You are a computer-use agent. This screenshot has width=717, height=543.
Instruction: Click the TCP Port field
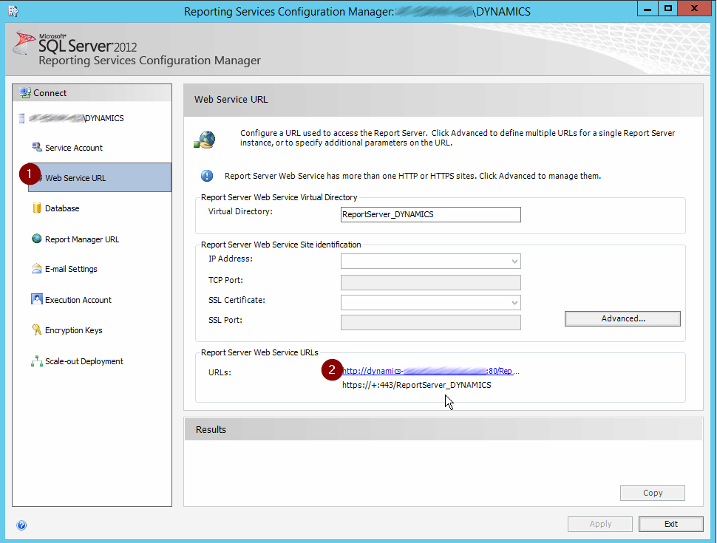[x=430, y=282]
